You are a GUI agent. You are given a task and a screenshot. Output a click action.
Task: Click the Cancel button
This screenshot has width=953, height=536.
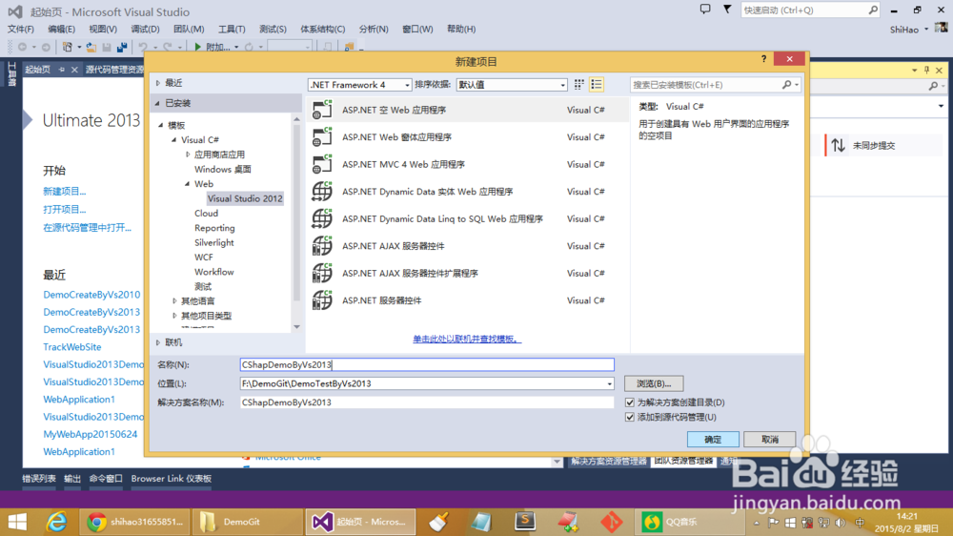(769, 440)
